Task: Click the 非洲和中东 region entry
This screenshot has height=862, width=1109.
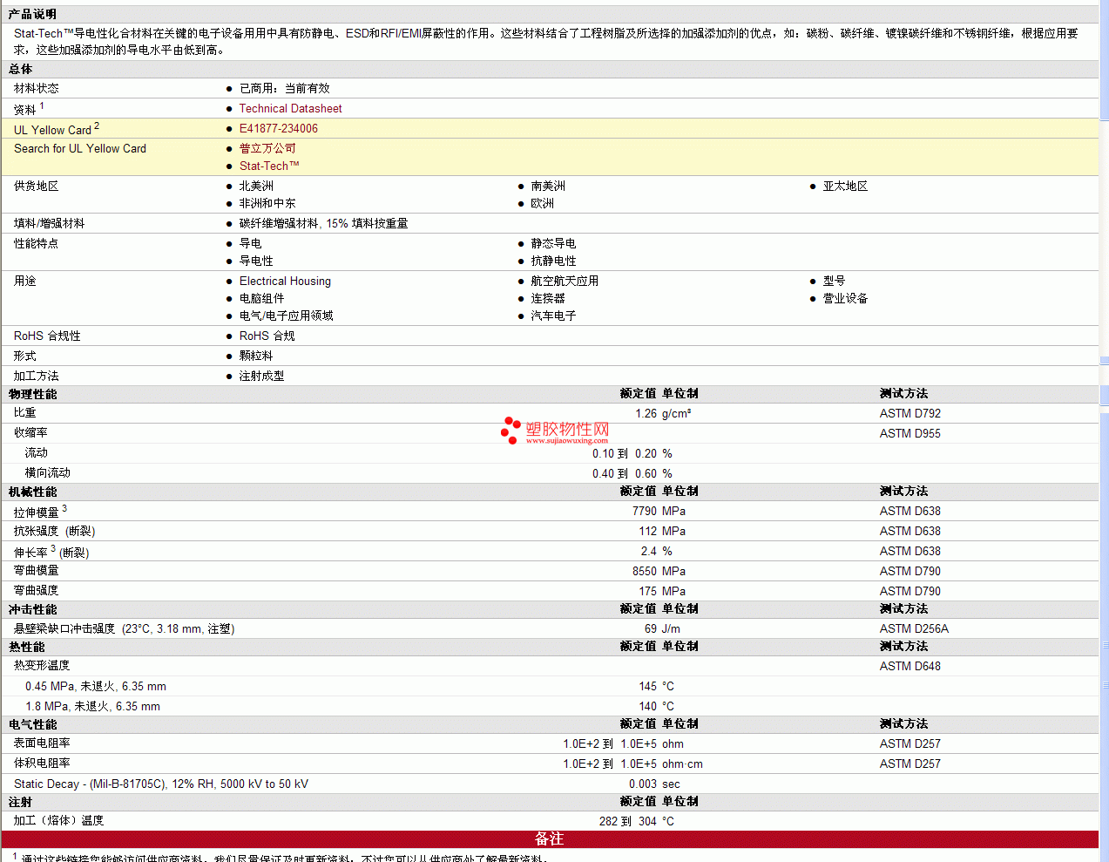Action: click(267, 203)
